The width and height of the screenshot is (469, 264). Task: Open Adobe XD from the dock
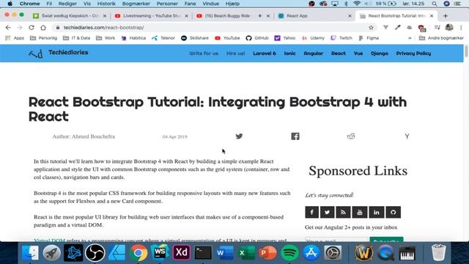coord(182,253)
